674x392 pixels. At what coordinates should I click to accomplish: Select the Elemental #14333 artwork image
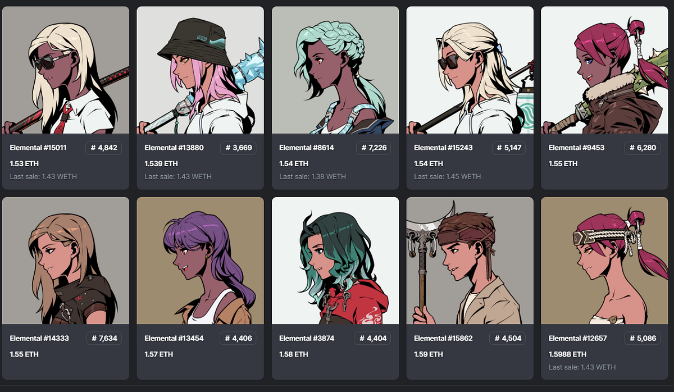pos(66,261)
